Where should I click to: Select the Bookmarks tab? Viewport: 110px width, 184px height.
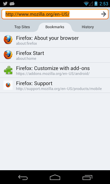click(x=55, y=27)
